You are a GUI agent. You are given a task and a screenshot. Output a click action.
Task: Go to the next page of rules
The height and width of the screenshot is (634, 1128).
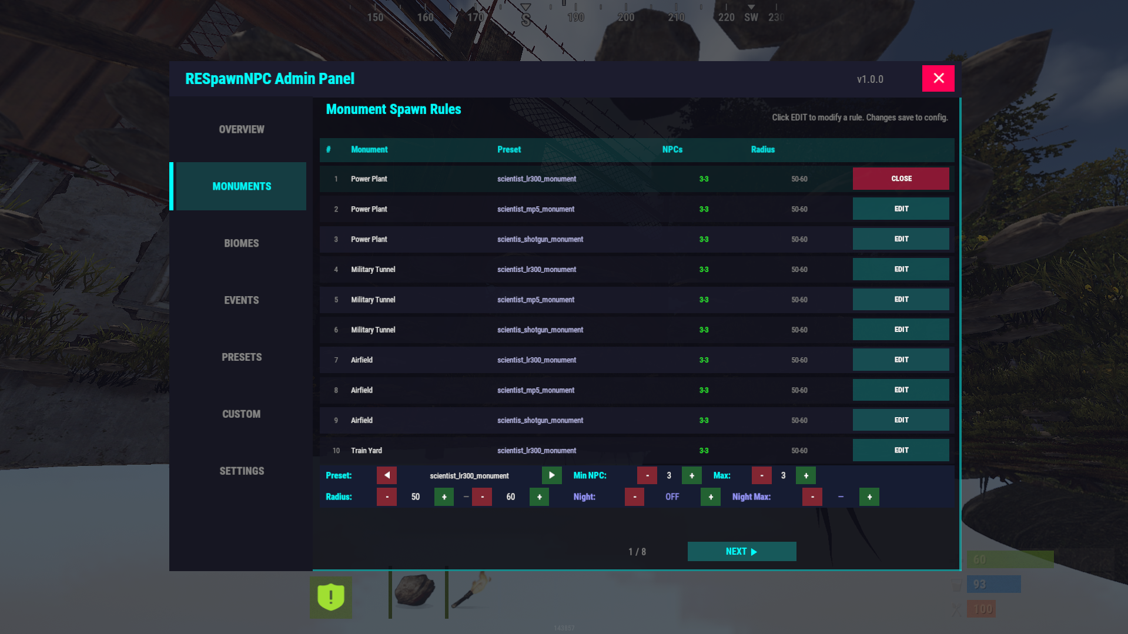(741, 552)
